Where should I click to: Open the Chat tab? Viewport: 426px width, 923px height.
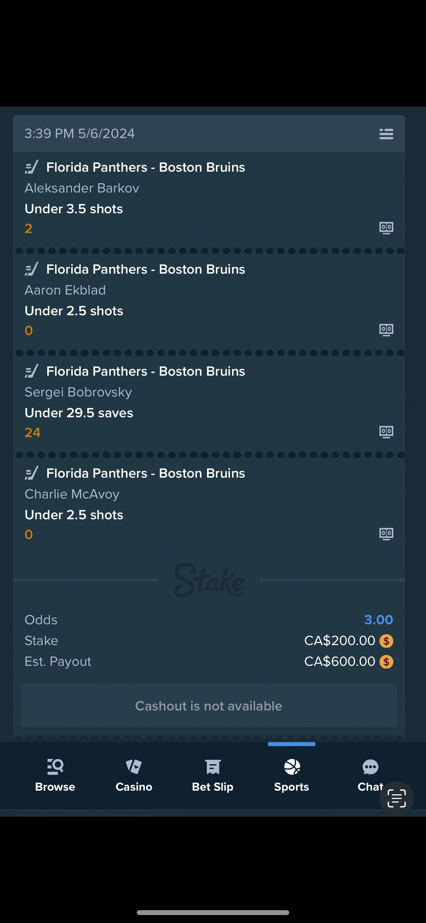pos(370,775)
